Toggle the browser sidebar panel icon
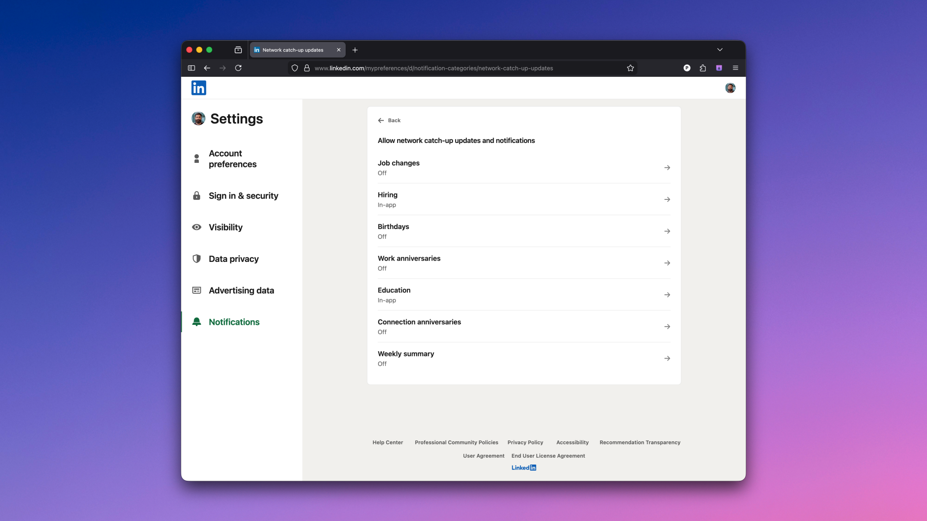This screenshot has width=927, height=521. point(191,68)
